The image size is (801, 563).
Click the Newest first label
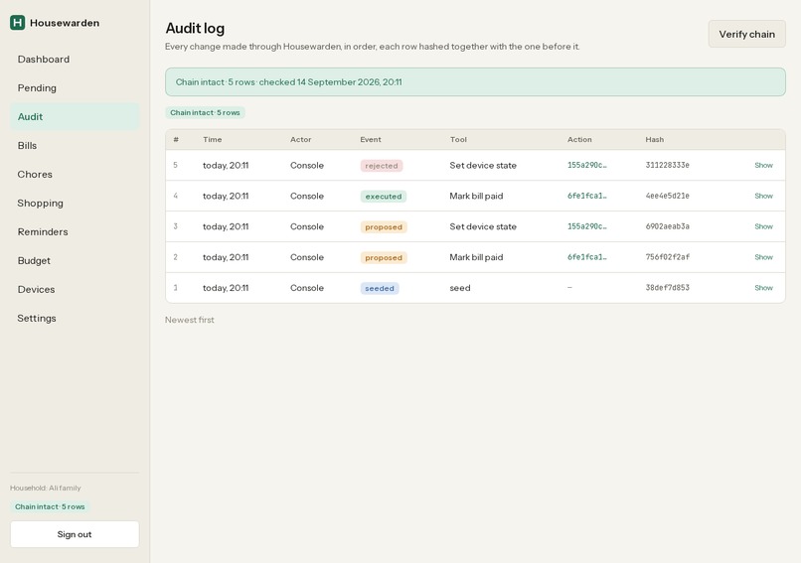(x=190, y=320)
